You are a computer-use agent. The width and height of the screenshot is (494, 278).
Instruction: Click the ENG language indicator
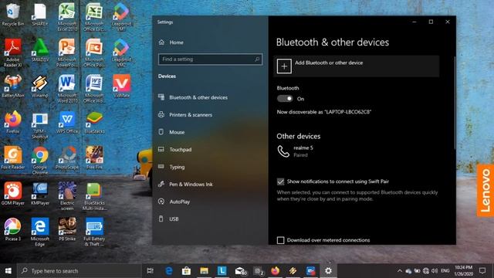tap(445, 271)
